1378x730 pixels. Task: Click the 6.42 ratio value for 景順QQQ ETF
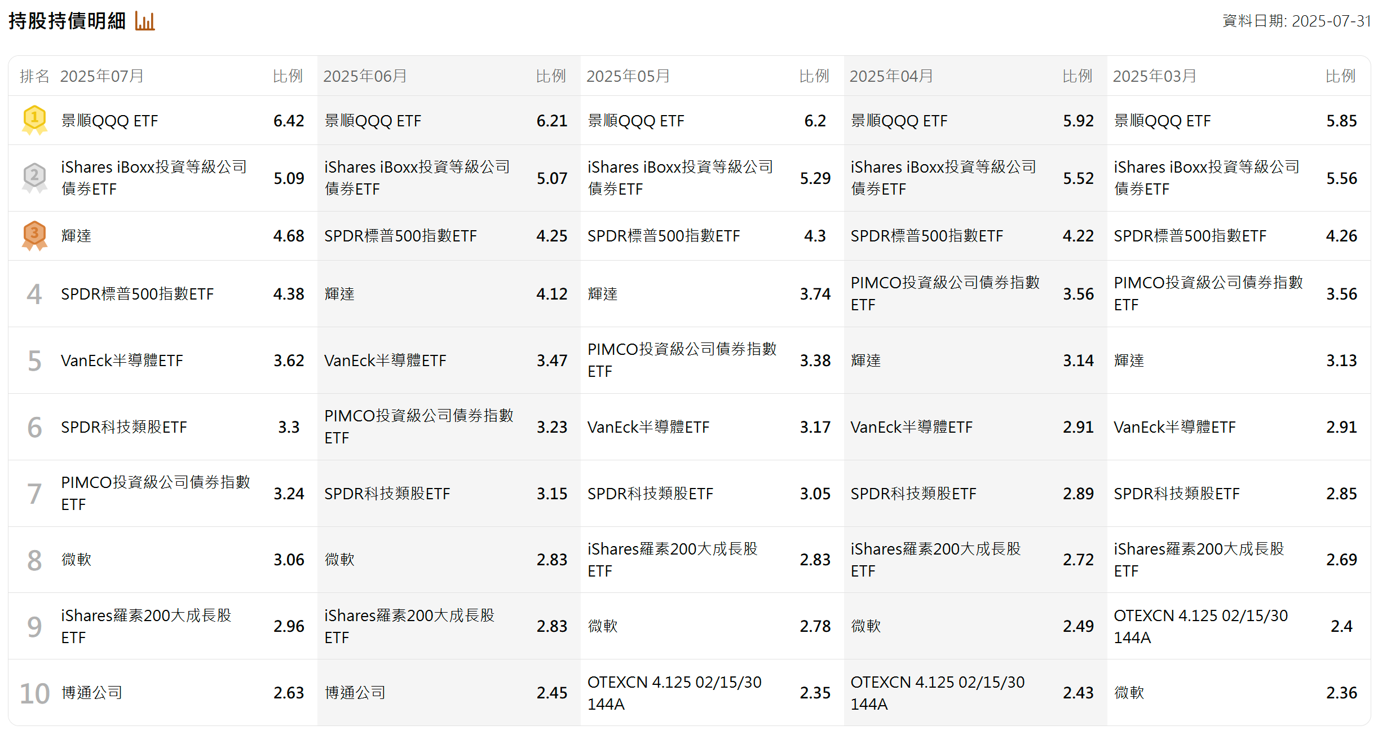coord(289,120)
